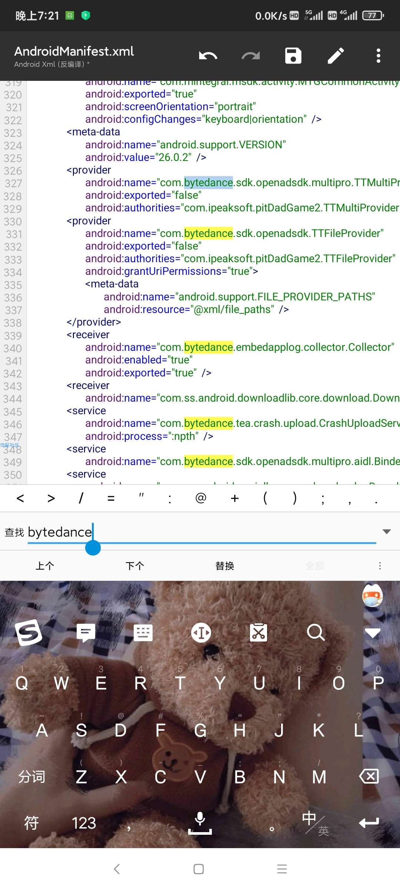400x890 pixels.
Task: Insert the / symbol from shortcut bar
Action: 81,498
